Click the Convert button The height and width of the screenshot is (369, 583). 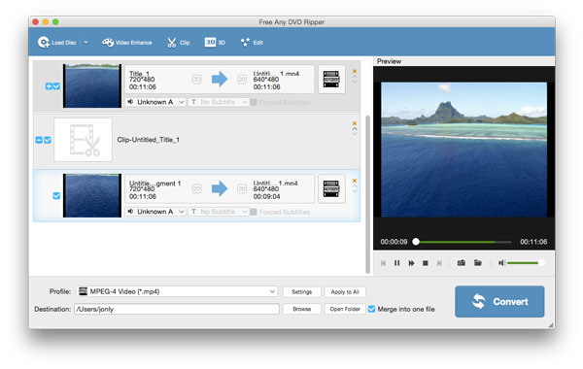499,301
